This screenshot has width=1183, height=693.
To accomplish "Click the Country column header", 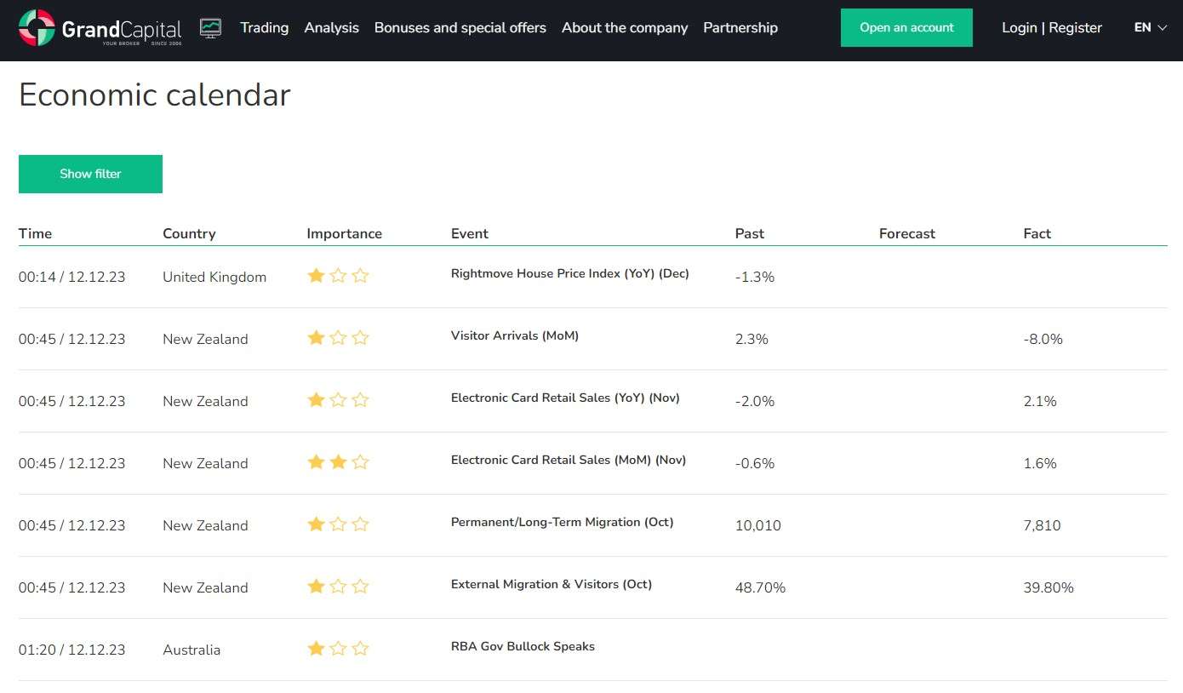I will [x=189, y=233].
